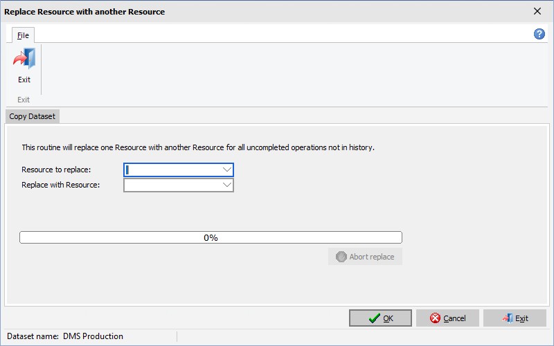Image resolution: width=554 pixels, height=346 pixels.
Task: Focus the Resource to replace text field
Action: [173, 170]
